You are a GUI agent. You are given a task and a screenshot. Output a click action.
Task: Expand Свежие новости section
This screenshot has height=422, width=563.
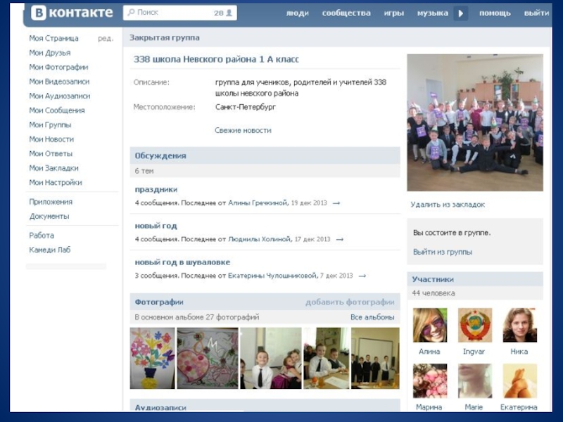pyautogui.click(x=243, y=130)
